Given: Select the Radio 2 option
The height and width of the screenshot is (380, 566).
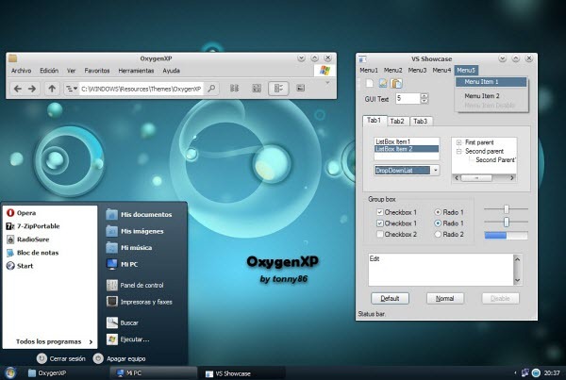Looking at the screenshot, I should pos(438,234).
